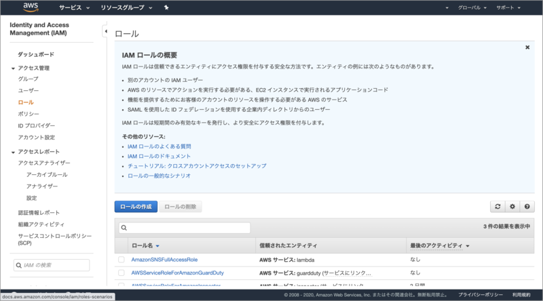Screen dimensions: 543x301
Task: Open ロールの一般的なシナリオ link
Action: click(x=159, y=176)
